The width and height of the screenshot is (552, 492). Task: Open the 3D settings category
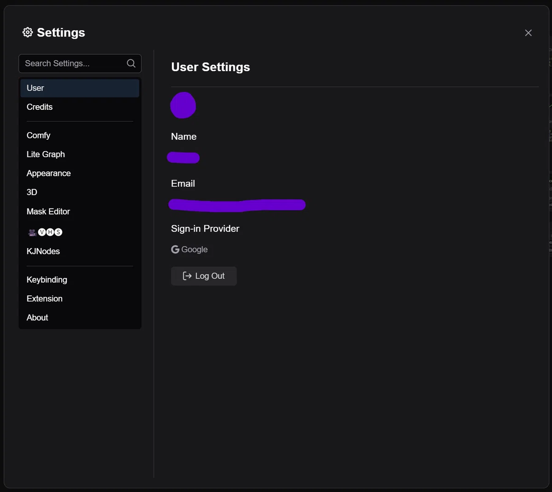[80, 192]
